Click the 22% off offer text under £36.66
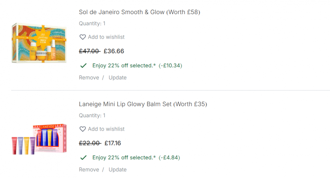Viewport: 330px width, 178px height. pyautogui.click(x=124, y=66)
